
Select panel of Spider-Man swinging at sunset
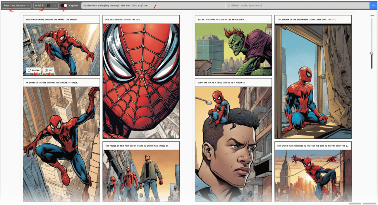coord(313,176)
